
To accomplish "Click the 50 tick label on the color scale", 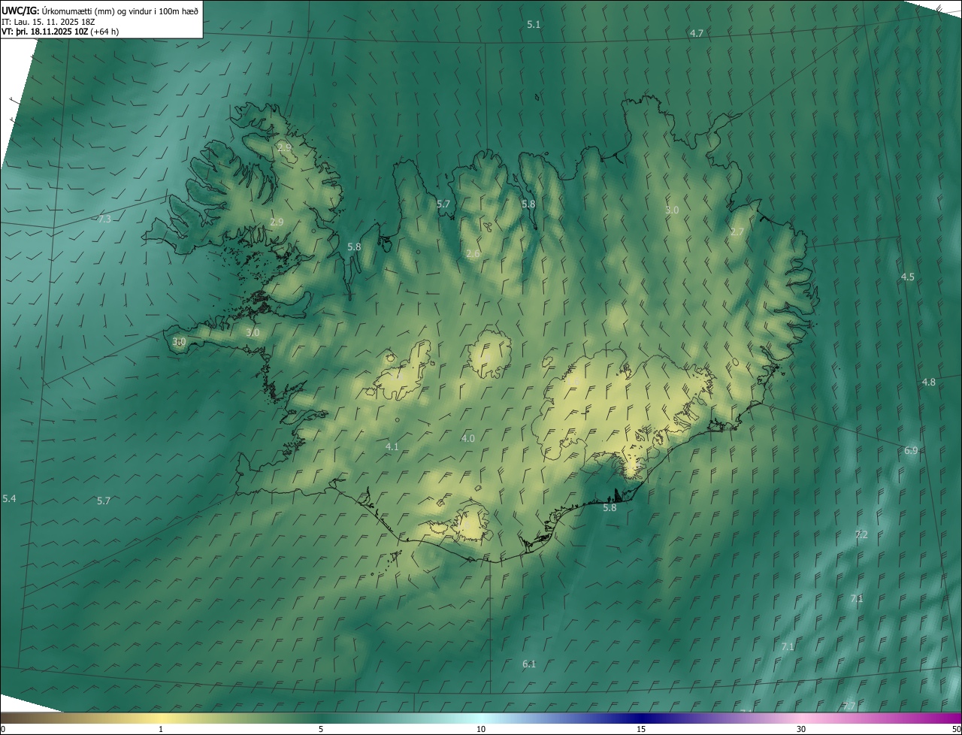I will coord(956,729).
